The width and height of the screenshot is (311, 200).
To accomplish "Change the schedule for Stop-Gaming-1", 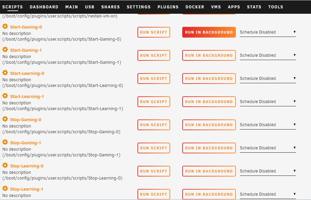I will click(x=268, y=148).
